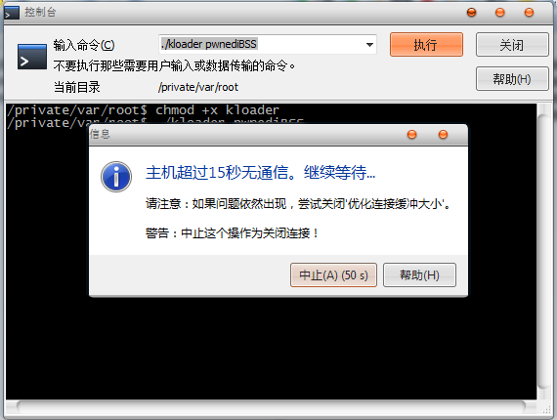Click the console icon in title bar

click(12, 13)
